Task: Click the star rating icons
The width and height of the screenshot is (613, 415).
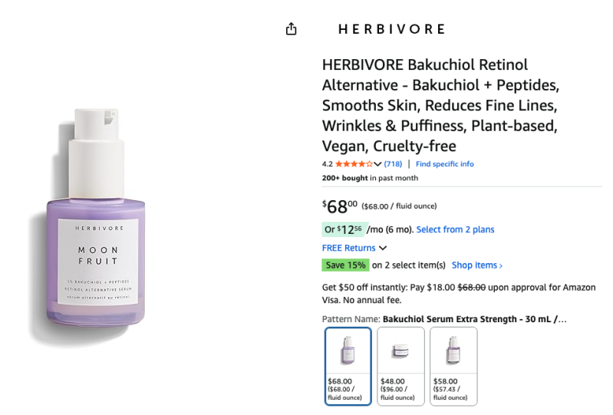Action: point(354,163)
